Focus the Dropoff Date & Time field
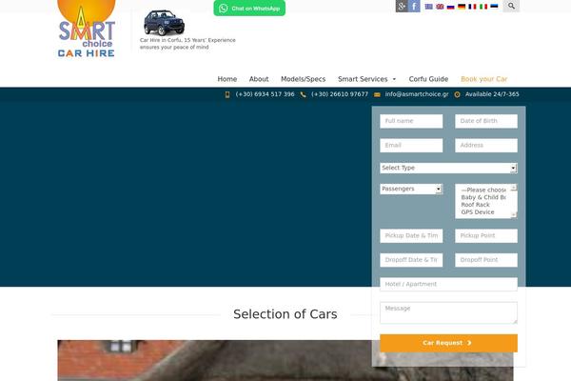Image resolution: width=571 pixels, height=381 pixels. point(411,260)
